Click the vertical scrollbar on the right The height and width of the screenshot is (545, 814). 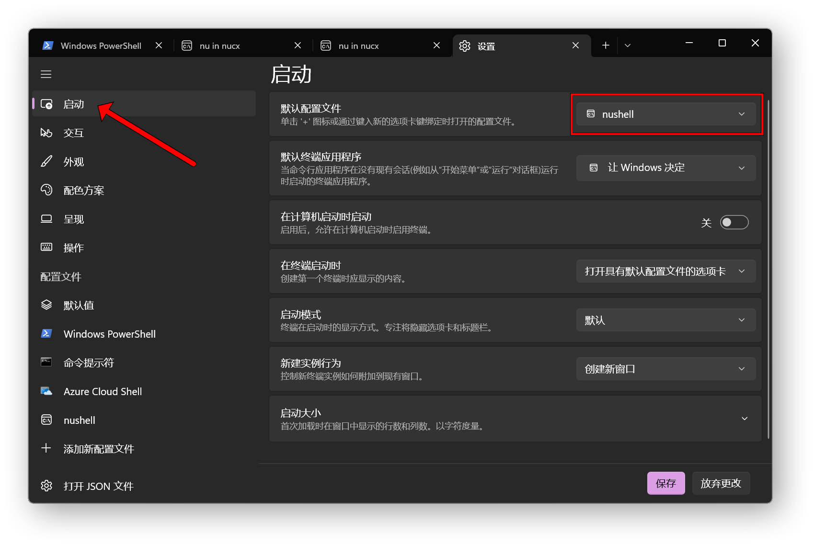768,268
